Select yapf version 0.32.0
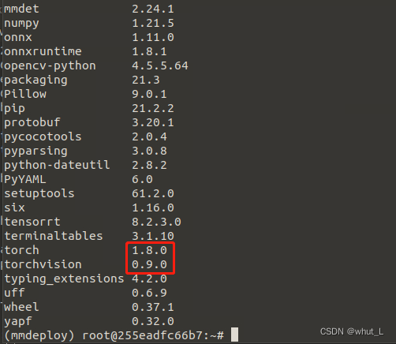This screenshot has height=344, width=396. (153, 321)
